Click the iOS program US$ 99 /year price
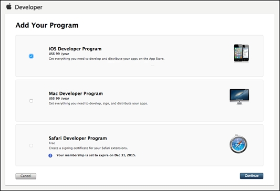280x191 pixels. tap(59, 54)
